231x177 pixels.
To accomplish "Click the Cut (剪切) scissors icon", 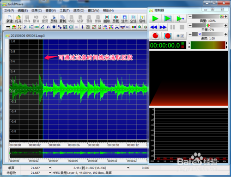I will click(x=54, y=19).
